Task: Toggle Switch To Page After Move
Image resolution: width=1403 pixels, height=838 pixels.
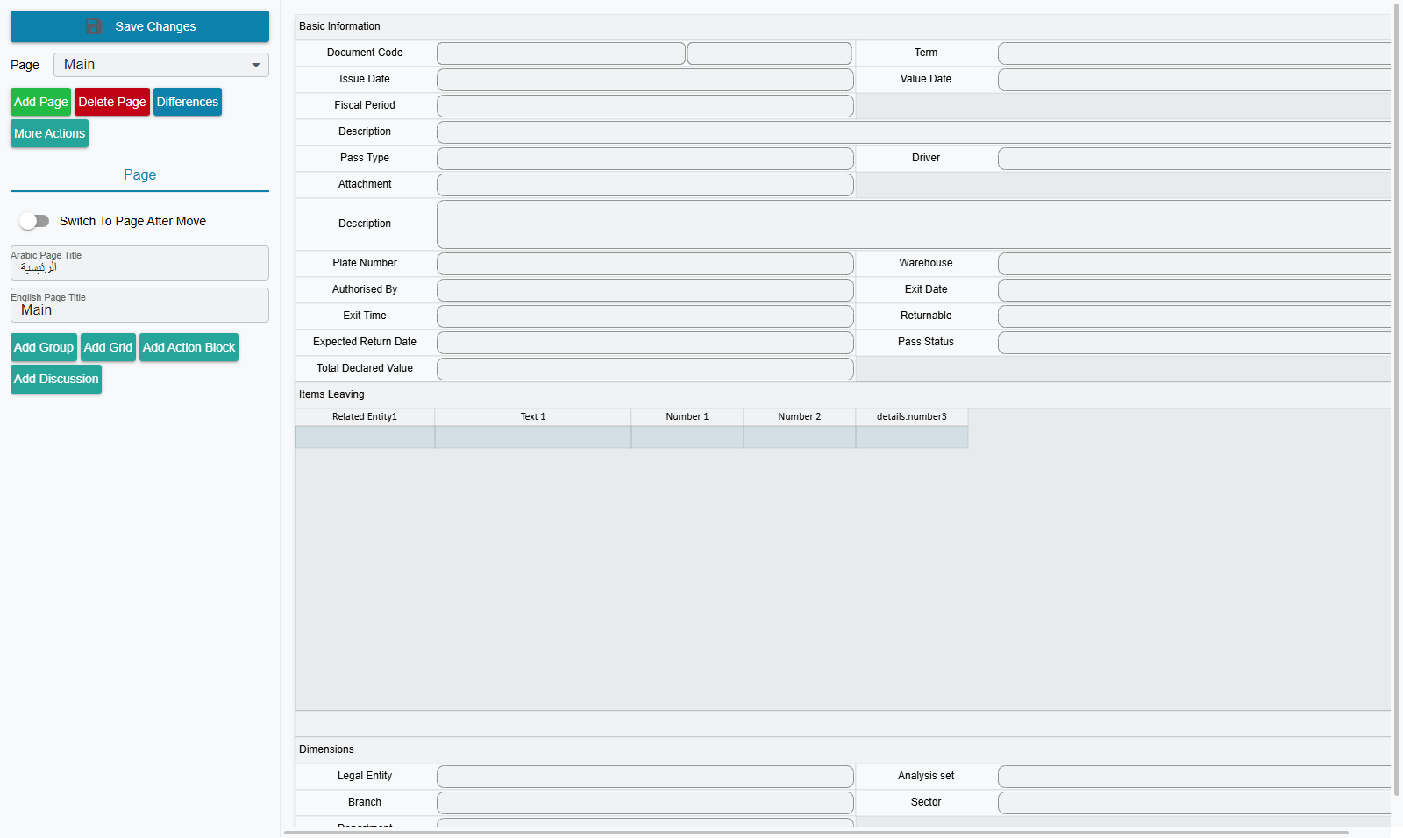Action: (34, 221)
